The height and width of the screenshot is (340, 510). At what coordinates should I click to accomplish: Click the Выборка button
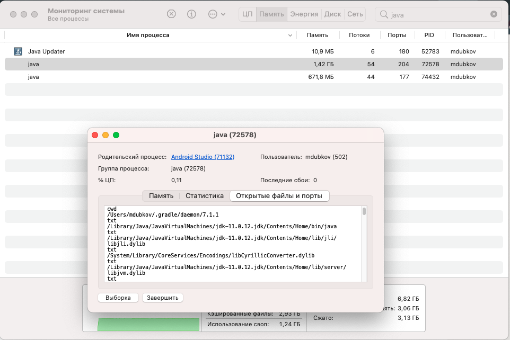(118, 298)
